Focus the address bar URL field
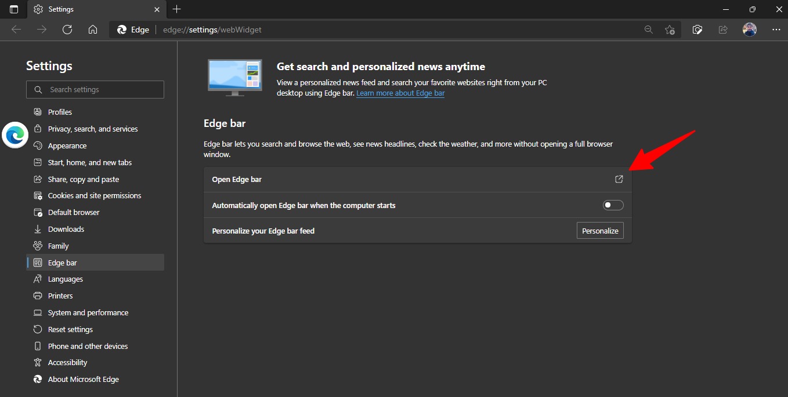The height and width of the screenshot is (397, 788). (395, 30)
